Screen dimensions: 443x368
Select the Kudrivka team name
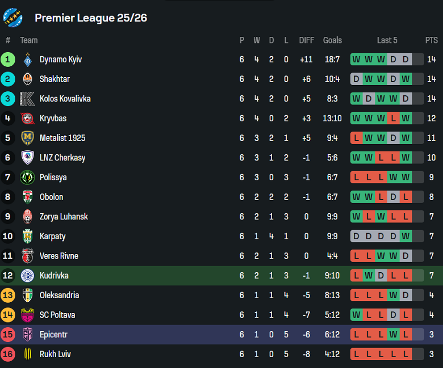pyautogui.click(x=54, y=276)
